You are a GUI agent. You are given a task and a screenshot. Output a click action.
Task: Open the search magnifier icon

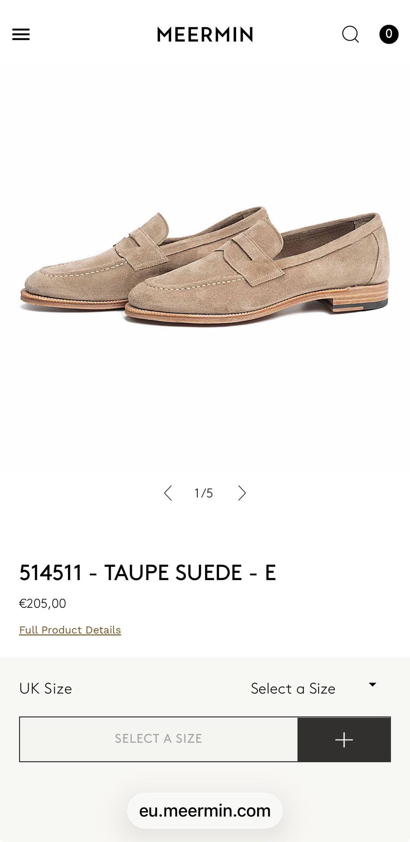(351, 35)
